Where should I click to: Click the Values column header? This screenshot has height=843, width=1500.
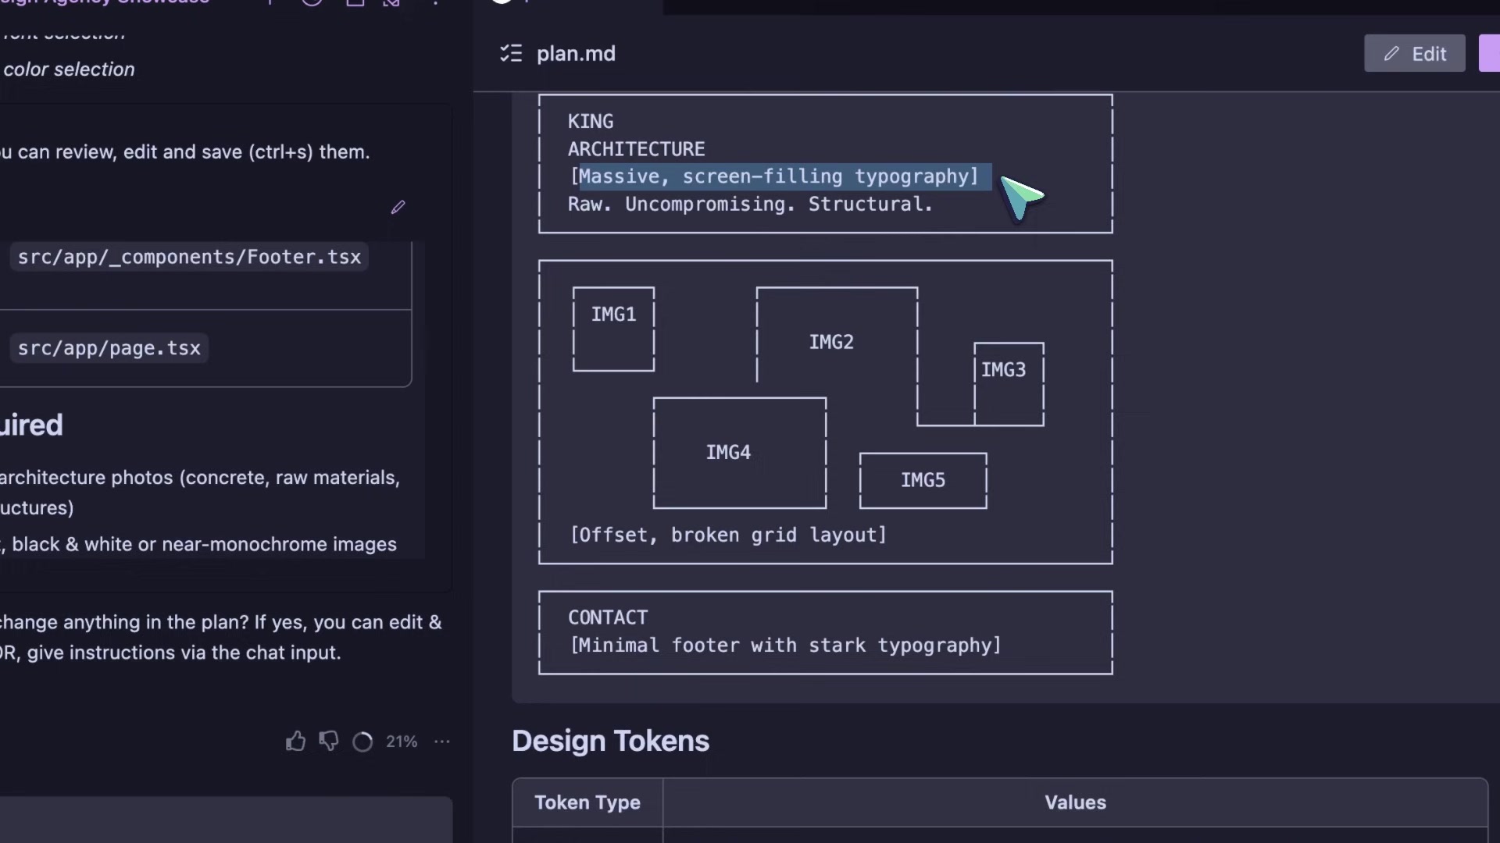1075,802
